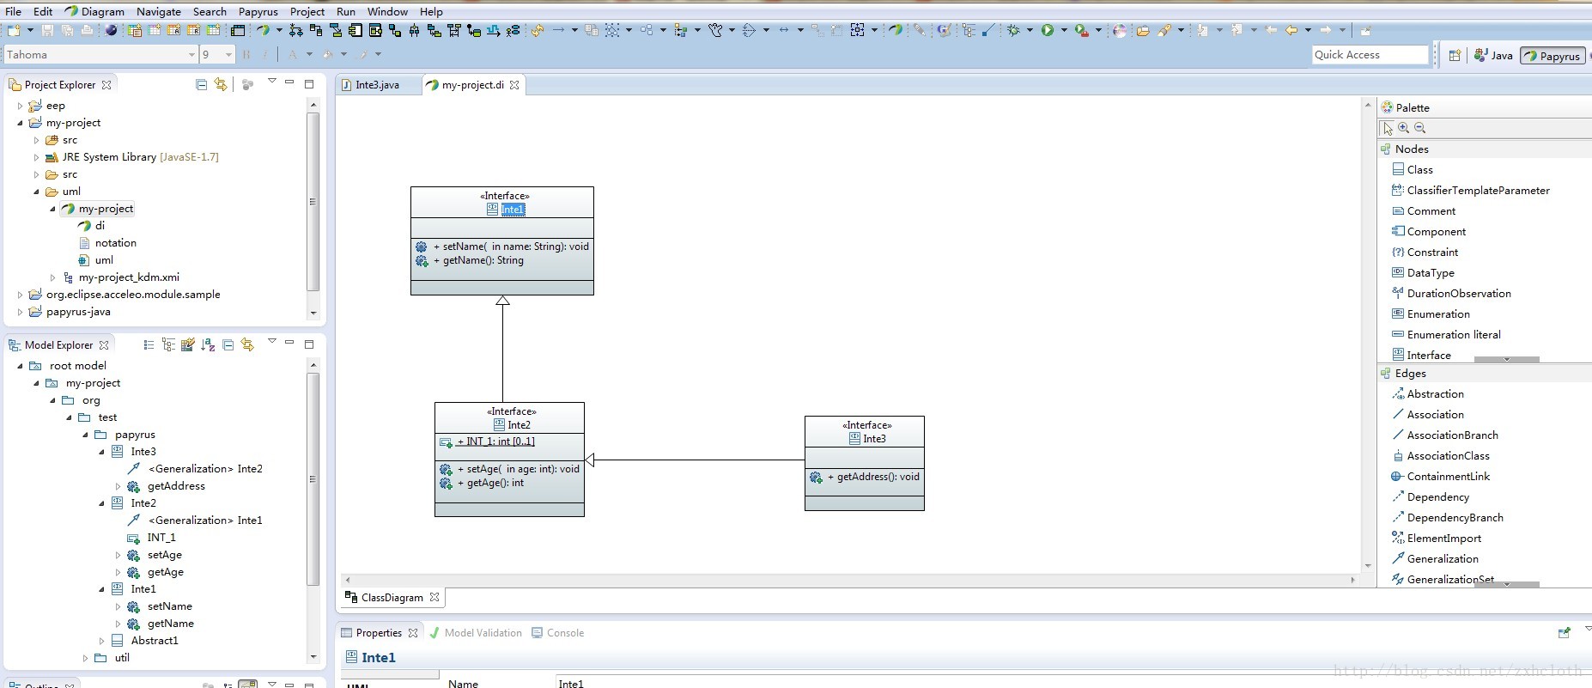Open the Window menu

pos(387,11)
